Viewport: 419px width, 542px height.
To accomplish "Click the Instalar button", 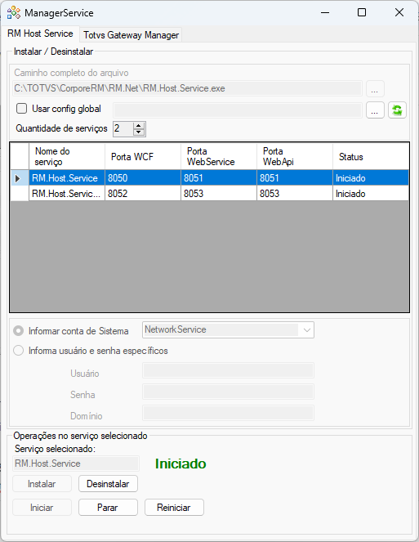I will [x=42, y=484].
